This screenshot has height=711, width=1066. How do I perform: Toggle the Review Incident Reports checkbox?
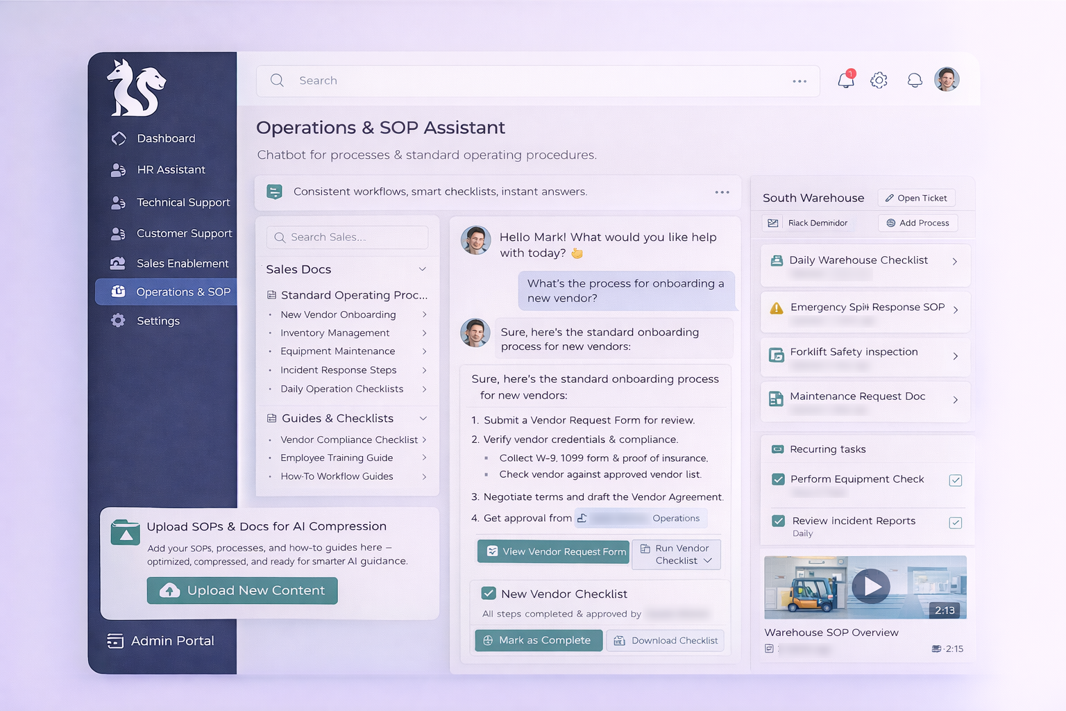(x=779, y=521)
